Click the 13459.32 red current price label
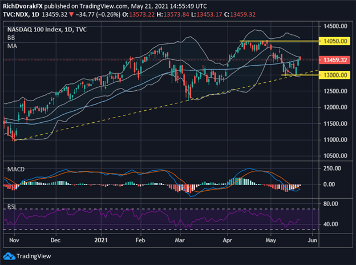 coord(335,60)
